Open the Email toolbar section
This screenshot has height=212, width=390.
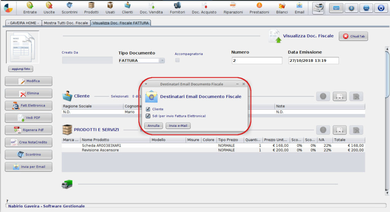[x=299, y=8]
